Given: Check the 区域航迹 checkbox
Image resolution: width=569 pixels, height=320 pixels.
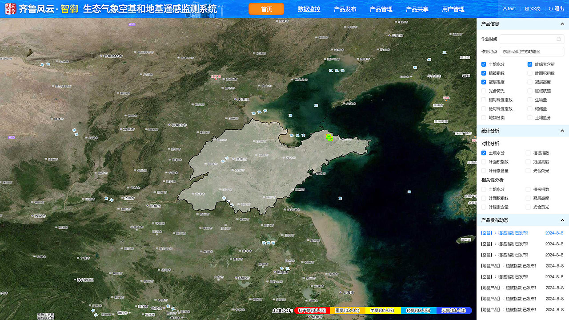Looking at the screenshot, I should tap(530, 91).
